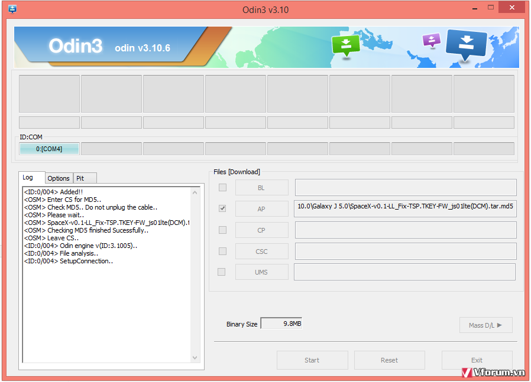The height and width of the screenshot is (382, 531).
Task: Click the log scrollbar up arrow
Action: (x=195, y=192)
